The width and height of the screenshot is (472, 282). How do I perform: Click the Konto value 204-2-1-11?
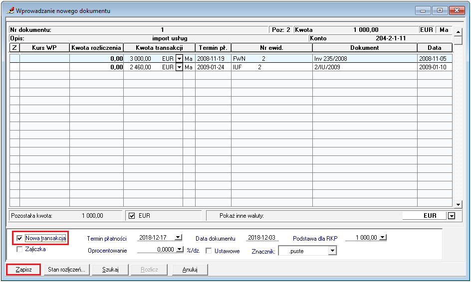pos(391,38)
